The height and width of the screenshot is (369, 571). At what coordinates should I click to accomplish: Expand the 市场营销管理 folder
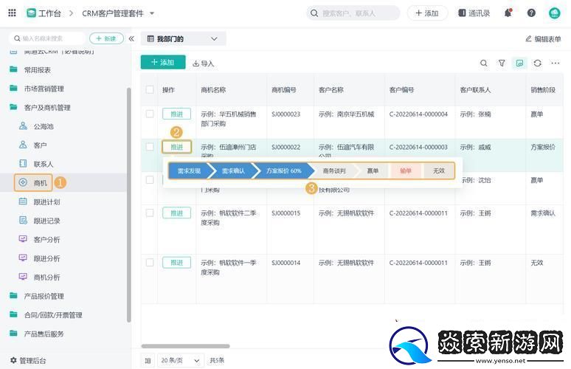point(44,89)
